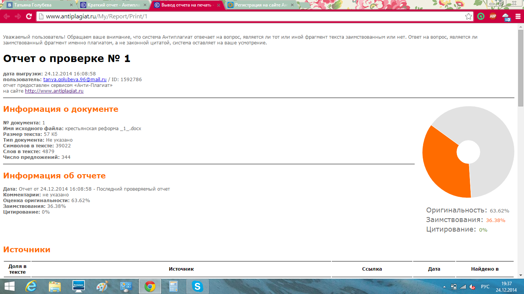Open the Chrome hamburger menu
This screenshot has width=524, height=294.
(518, 16)
